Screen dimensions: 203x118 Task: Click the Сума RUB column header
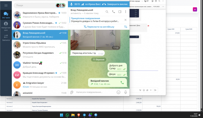(x=189, y=29)
